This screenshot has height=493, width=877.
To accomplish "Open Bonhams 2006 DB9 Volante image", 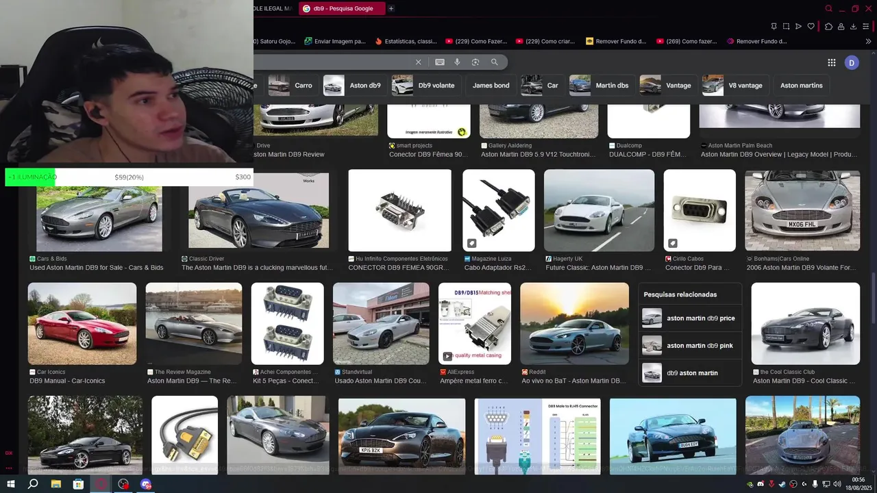I will 802,210.
